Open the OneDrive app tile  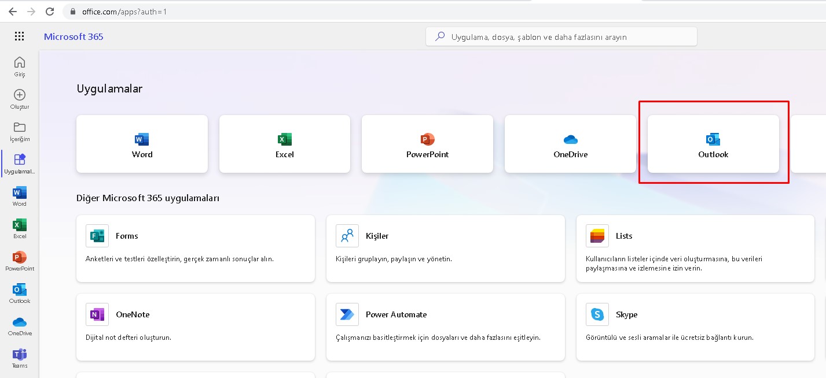[x=570, y=144]
